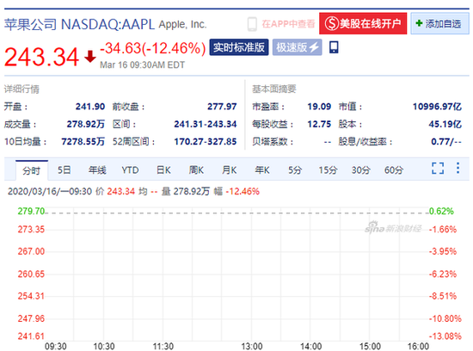This screenshot has width=473, height=351.
Task: Open the fullscreen chart icon
Action: point(438,168)
